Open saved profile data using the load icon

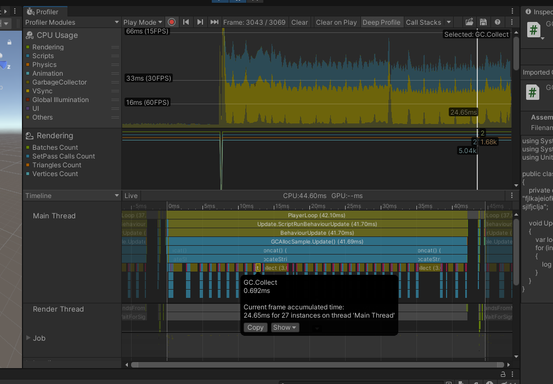coord(469,22)
